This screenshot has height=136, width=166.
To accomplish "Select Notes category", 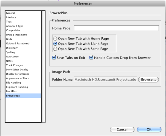I will pyautogui.click(x=23, y=61).
